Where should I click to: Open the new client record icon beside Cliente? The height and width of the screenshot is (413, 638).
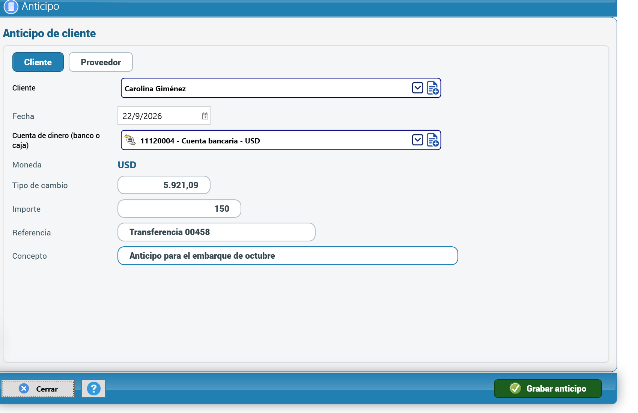pos(433,88)
